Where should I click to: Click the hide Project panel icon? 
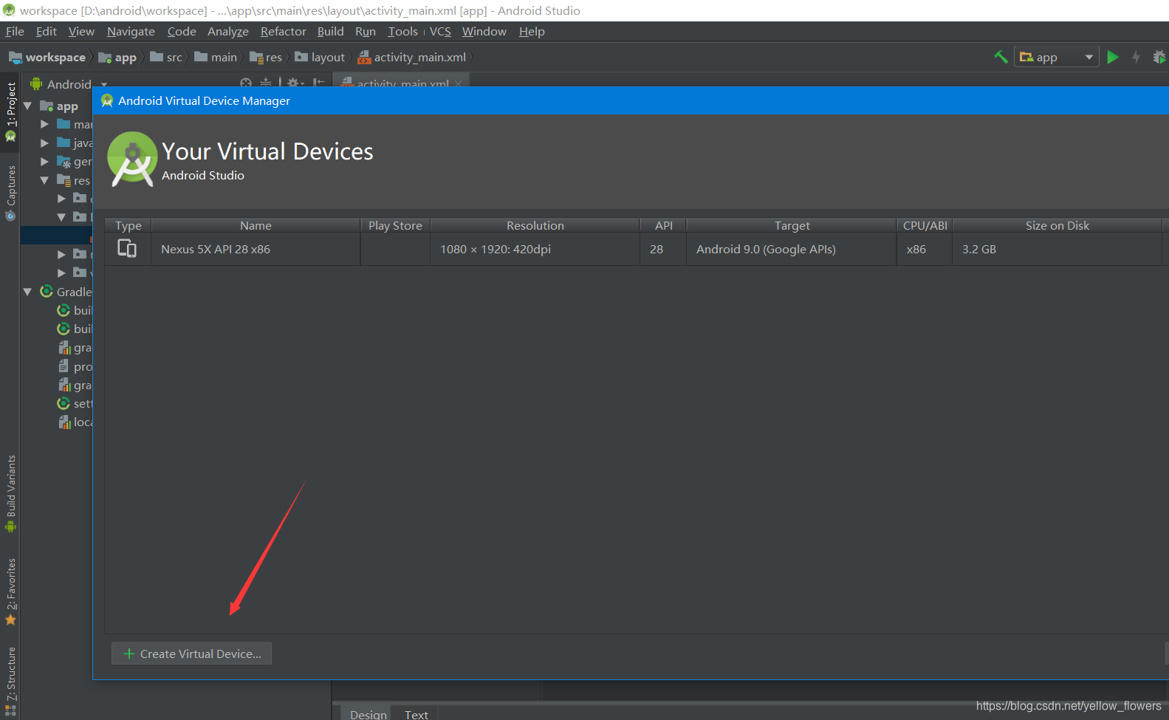[x=318, y=83]
